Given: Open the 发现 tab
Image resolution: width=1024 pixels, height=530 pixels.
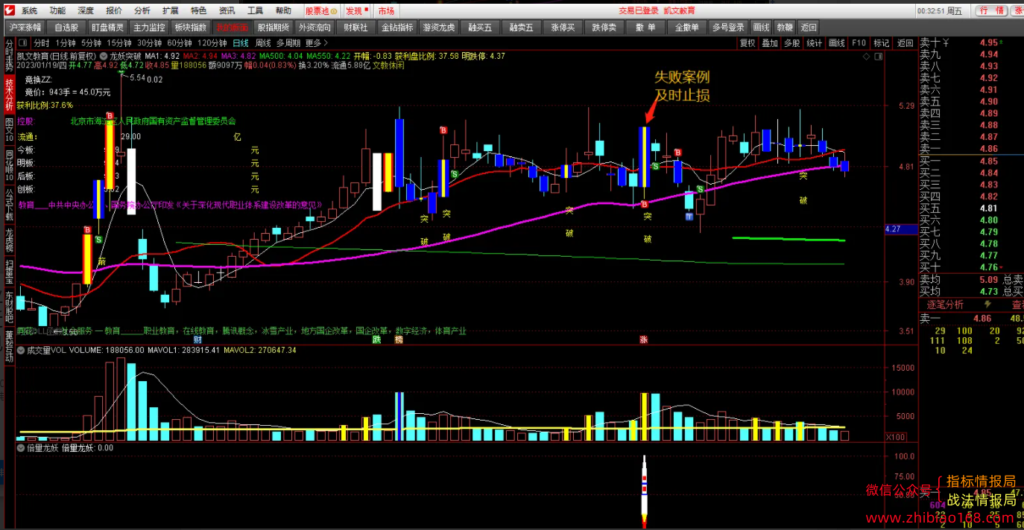Looking at the screenshot, I should 356,11.
